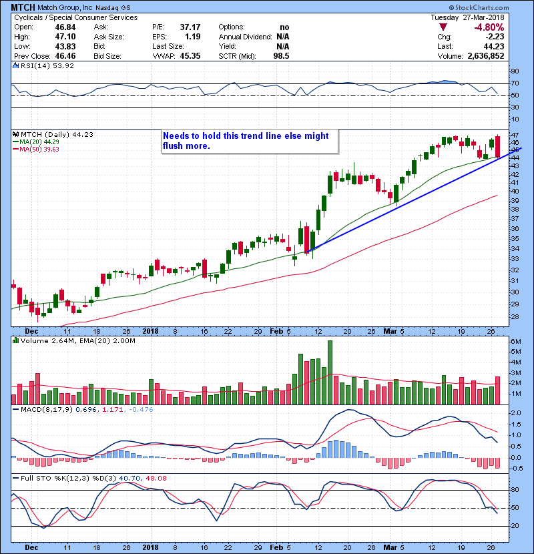Viewport: 534px width, 554px height.
Task: Click the RSI(14) indicator icon
Action: [15, 65]
